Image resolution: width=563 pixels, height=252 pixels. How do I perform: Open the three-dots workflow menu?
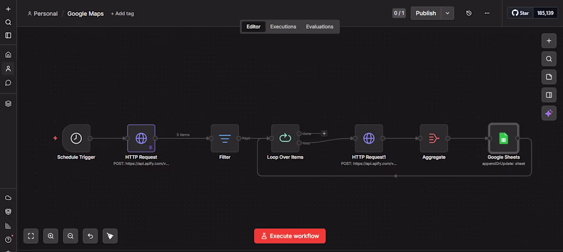pos(487,13)
